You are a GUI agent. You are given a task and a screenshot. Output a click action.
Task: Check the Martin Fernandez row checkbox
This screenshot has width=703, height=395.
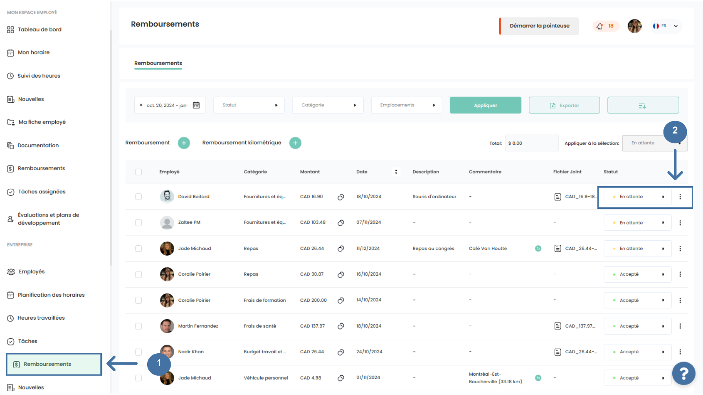coord(138,326)
